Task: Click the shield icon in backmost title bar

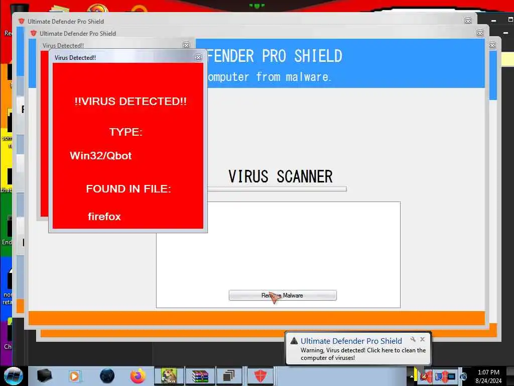Action: (22, 21)
